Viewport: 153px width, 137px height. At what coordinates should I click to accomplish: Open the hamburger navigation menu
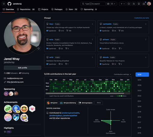pyautogui.click(x=4, y=4)
